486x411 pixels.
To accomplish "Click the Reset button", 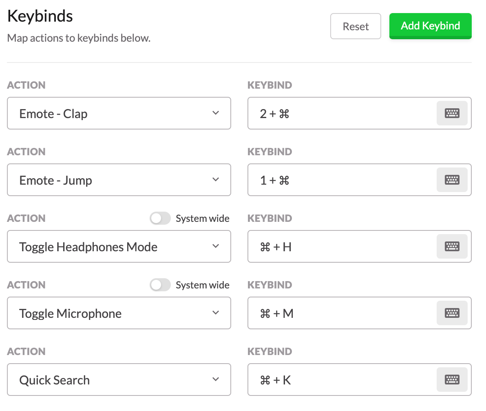I will point(356,27).
